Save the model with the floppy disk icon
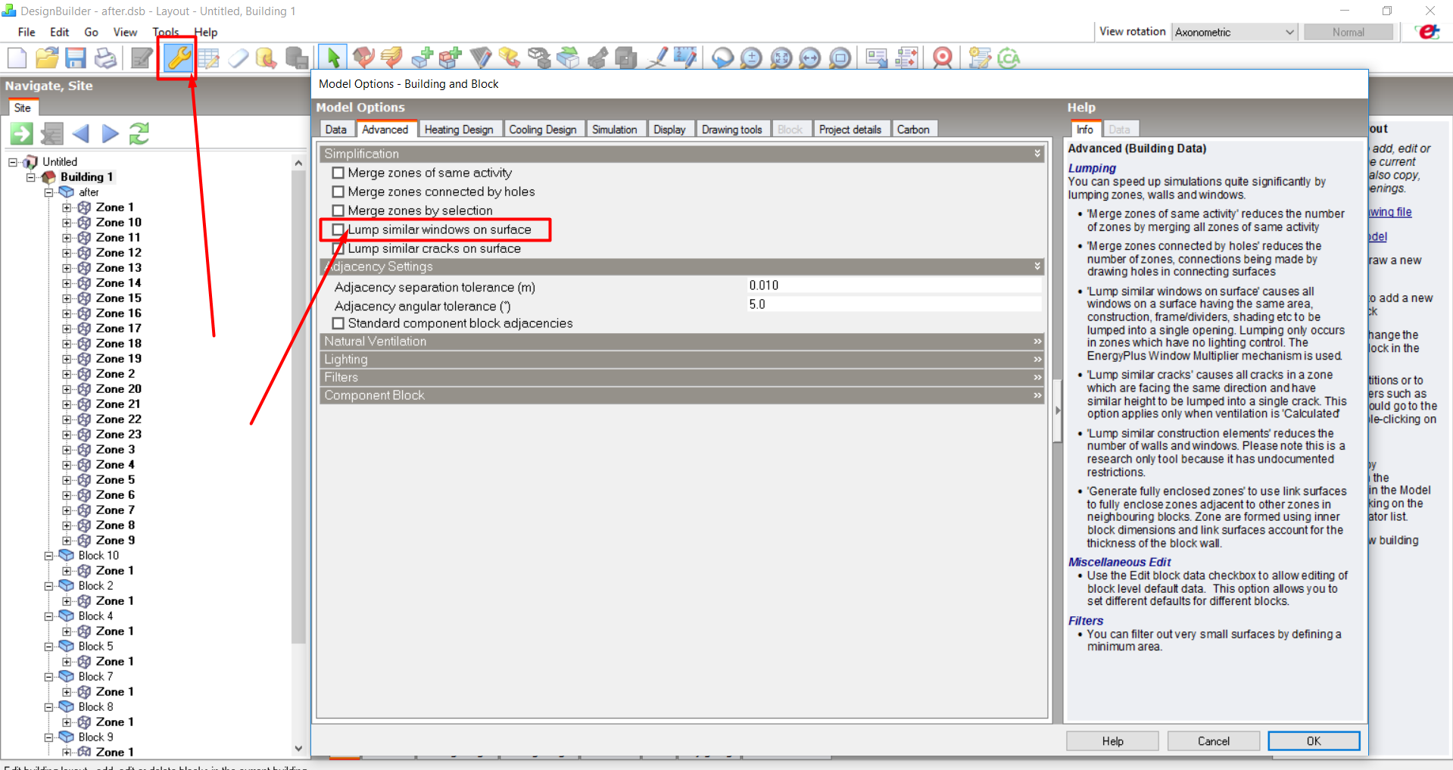This screenshot has width=1453, height=770. click(x=75, y=58)
